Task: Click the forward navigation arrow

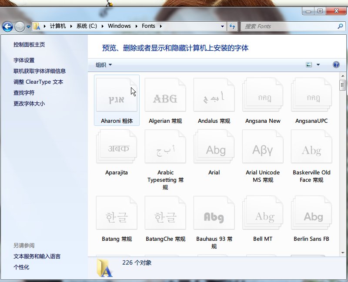Action: click(x=20, y=26)
